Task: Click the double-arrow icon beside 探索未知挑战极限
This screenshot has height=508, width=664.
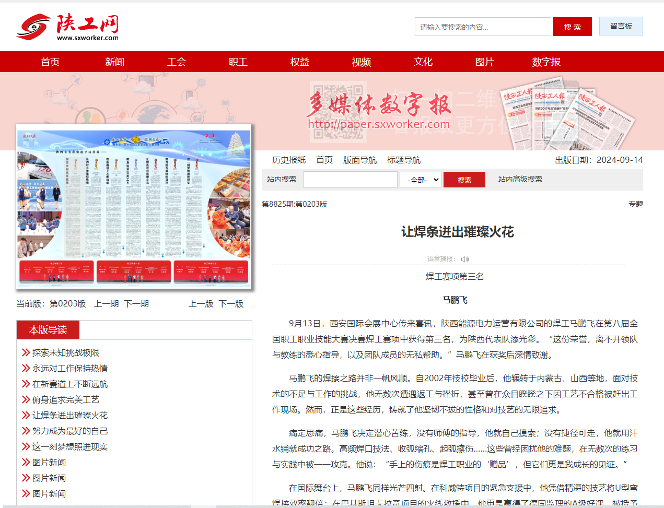Action: coord(26,353)
